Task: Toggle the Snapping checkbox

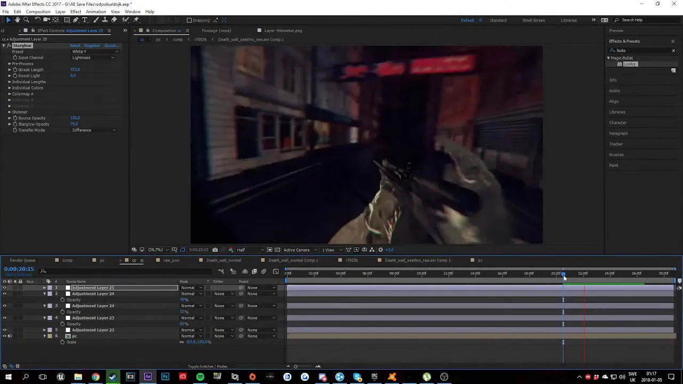Action: 188,20
